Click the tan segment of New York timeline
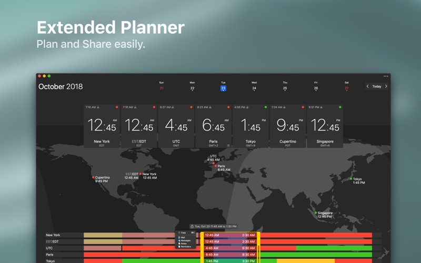421x263 pixels. [103, 235]
